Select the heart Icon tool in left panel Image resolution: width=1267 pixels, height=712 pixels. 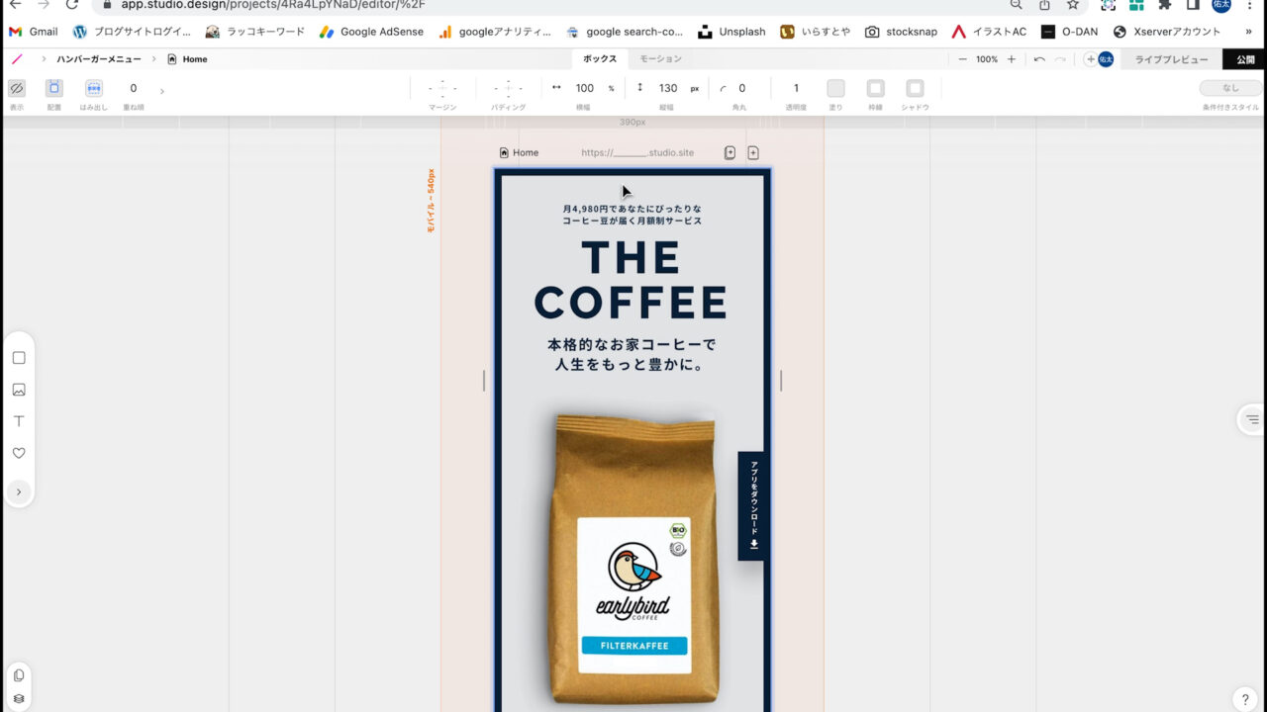[19, 453]
